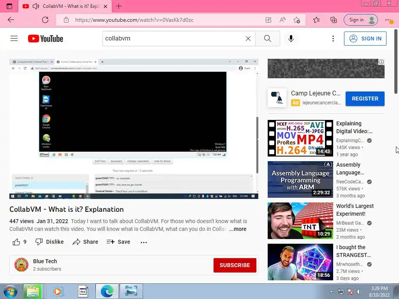The width and height of the screenshot is (399, 299).
Task: Open the Blue Tech channel name
Action: tap(45, 261)
